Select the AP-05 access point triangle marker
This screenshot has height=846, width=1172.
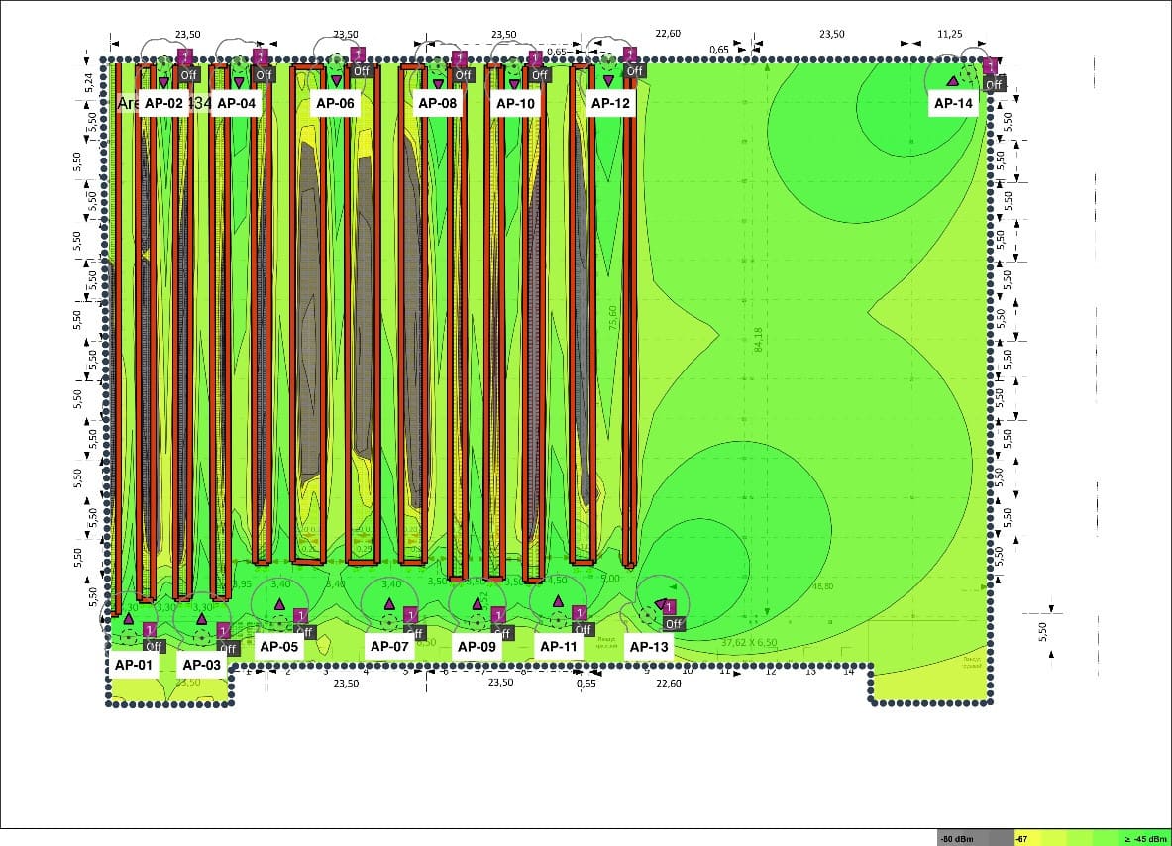coord(279,604)
